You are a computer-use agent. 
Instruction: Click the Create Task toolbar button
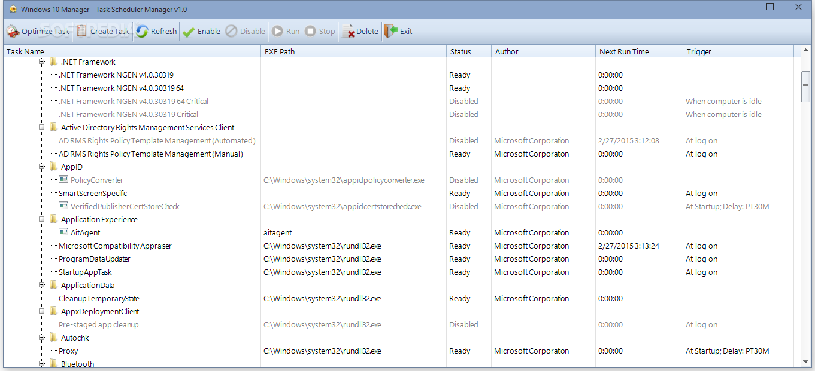(x=102, y=31)
